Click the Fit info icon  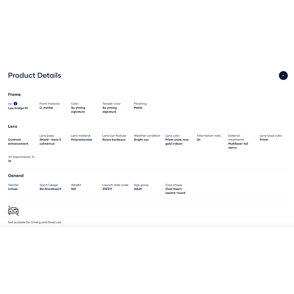(x=16, y=104)
